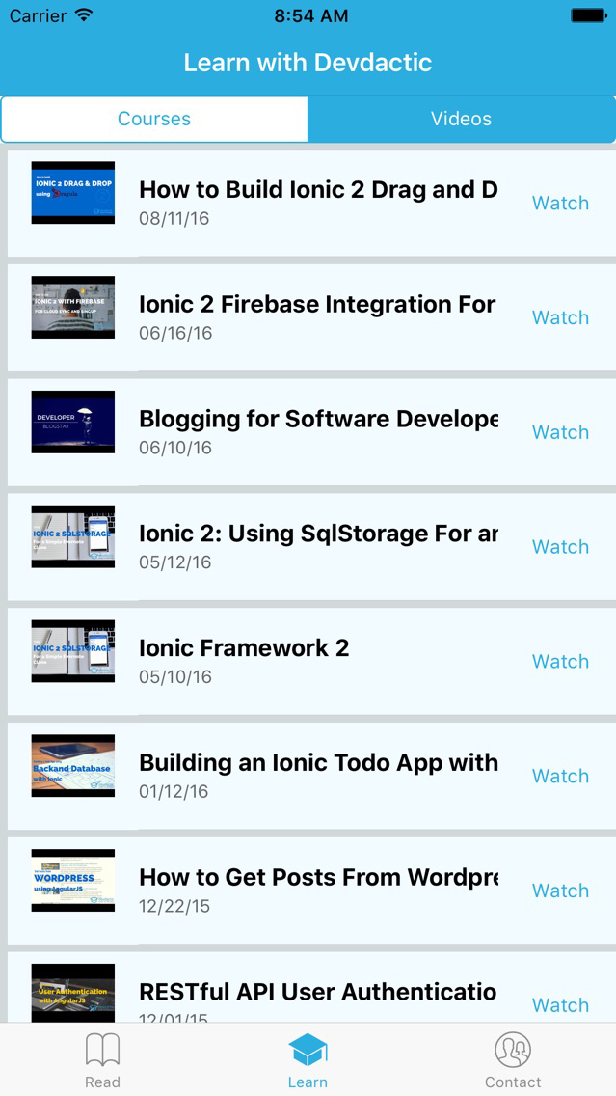616x1096 pixels.
Task: Watch the Ionic 2 Firebase Integration course
Action: (560, 317)
